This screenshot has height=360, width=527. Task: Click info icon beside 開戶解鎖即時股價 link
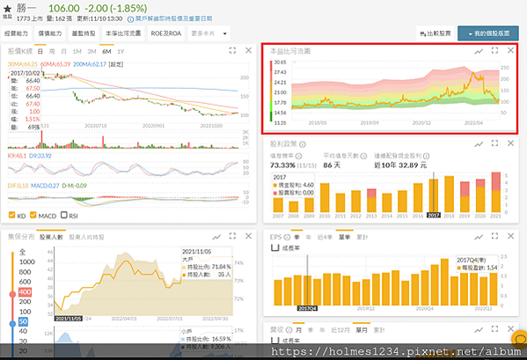131,19
